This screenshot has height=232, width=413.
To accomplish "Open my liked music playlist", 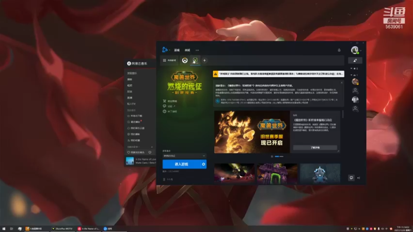I will pyautogui.click(x=136, y=152).
